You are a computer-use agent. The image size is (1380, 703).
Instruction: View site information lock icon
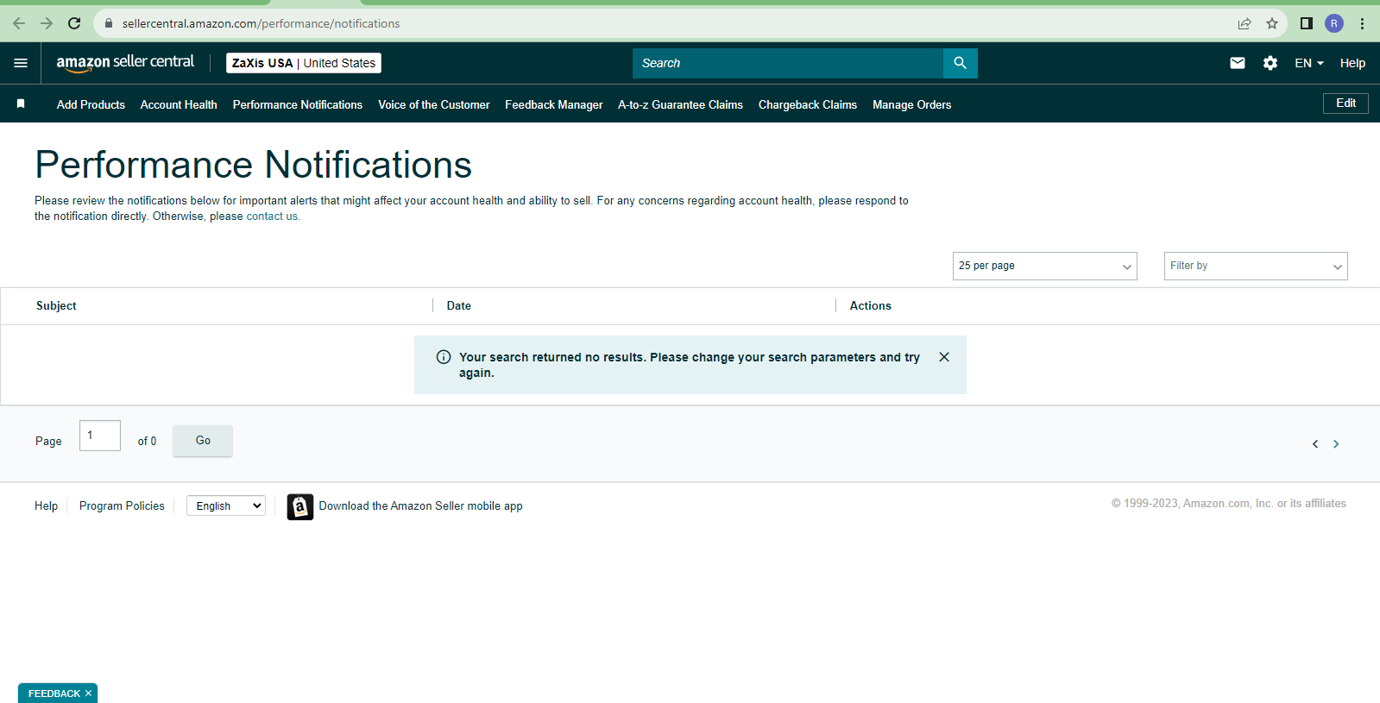point(109,23)
